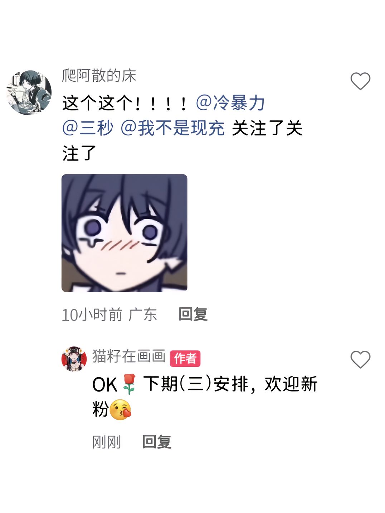Tap the @我不是现充 mention
Image resolution: width=385 pixels, height=513 pixels.
(x=173, y=128)
